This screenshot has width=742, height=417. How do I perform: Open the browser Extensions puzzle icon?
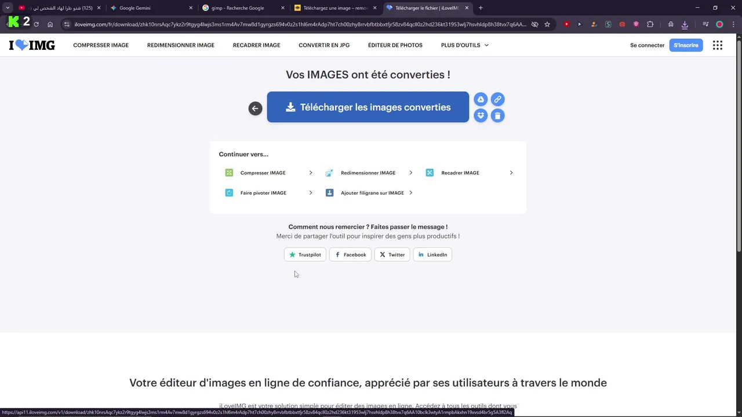(x=650, y=24)
